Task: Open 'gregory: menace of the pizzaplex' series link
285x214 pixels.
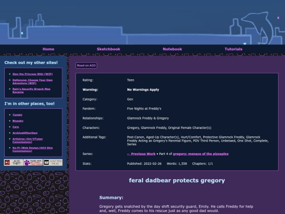Action: pyautogui.click(x=201, y=154)
